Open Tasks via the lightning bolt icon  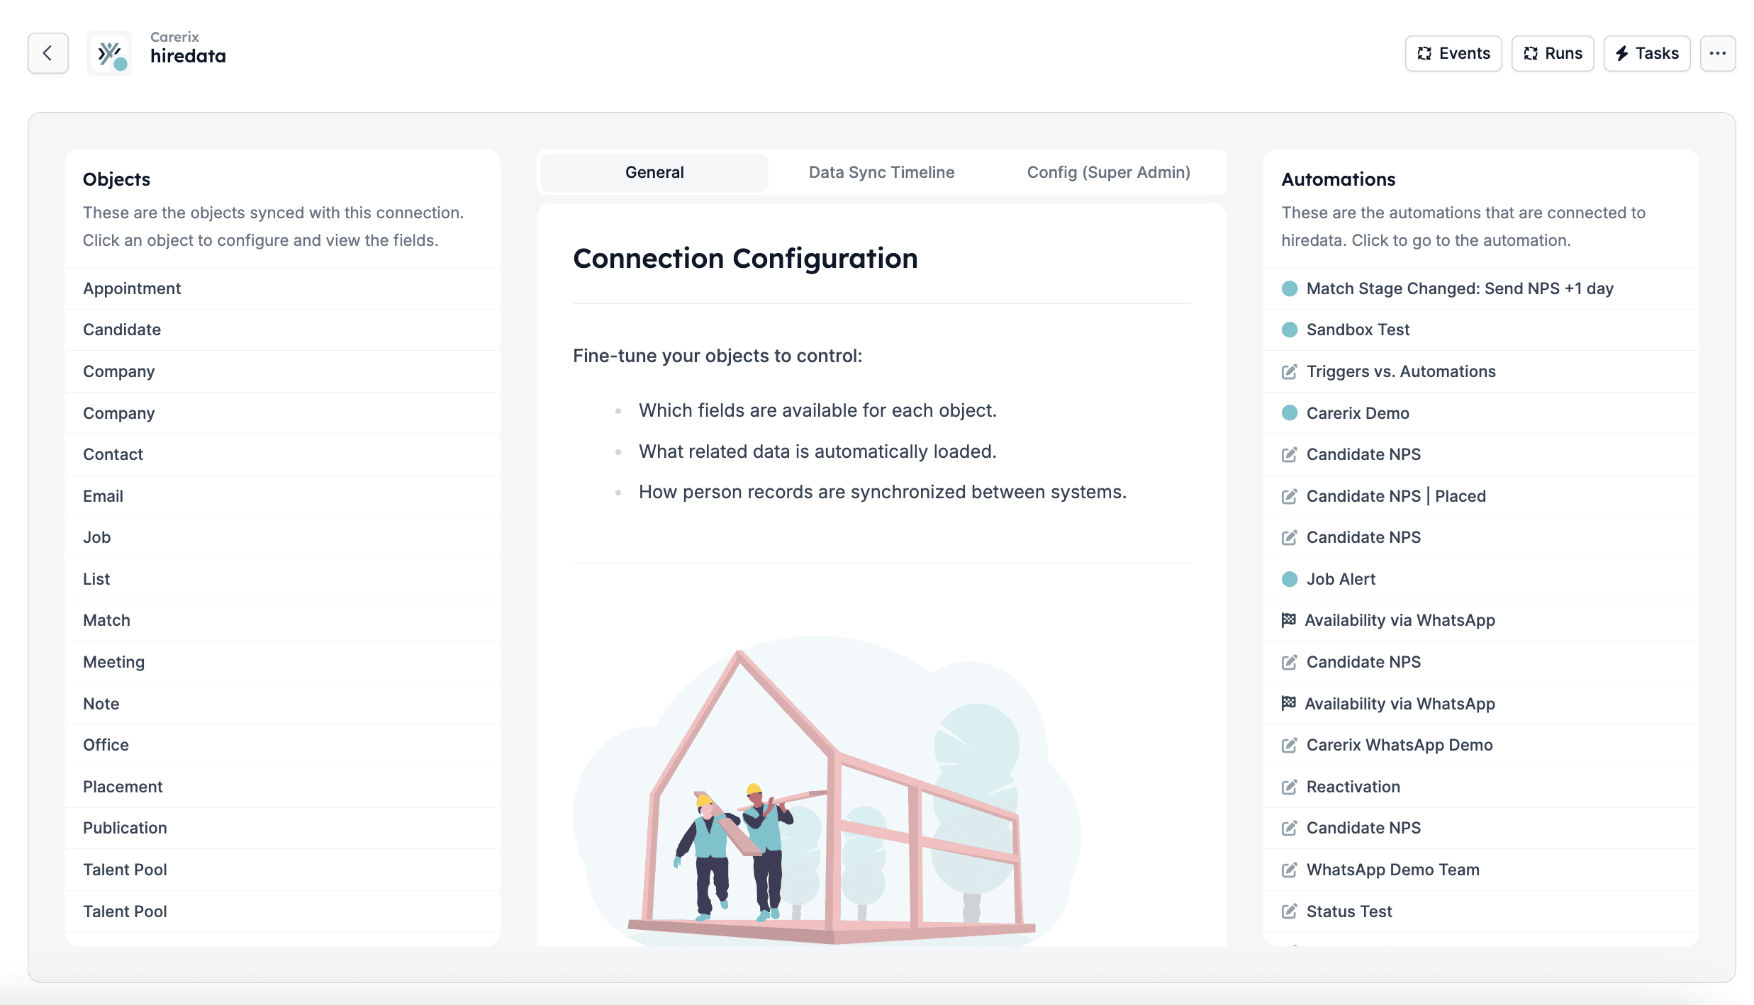point(1621,53)
